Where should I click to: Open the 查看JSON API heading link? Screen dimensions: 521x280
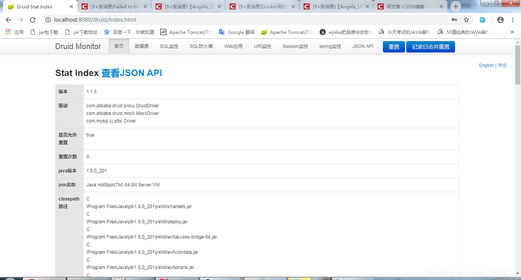tap(132, 73)
